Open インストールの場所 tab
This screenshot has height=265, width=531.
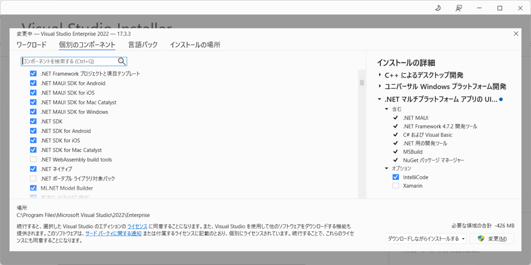click(x=195, y=45)
